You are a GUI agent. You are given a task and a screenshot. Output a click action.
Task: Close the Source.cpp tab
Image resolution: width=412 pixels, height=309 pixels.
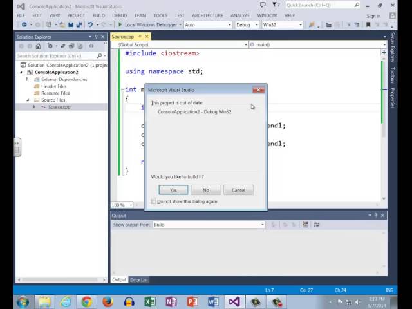click(147, 37)
